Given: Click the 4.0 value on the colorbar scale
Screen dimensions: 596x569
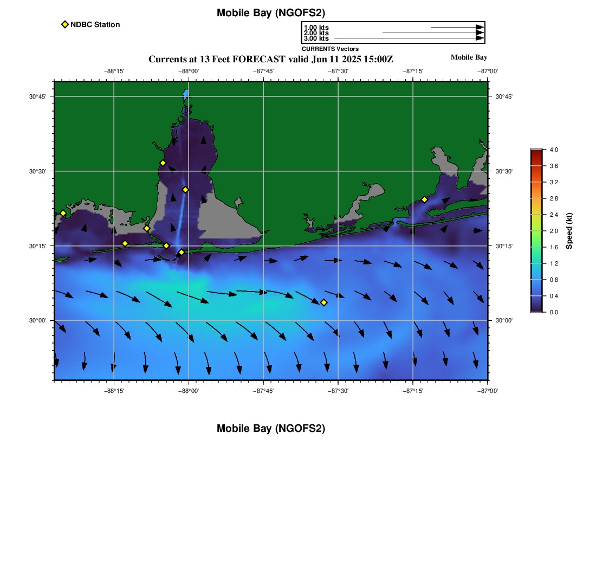Looking at the screenshot, I should 554,150.
